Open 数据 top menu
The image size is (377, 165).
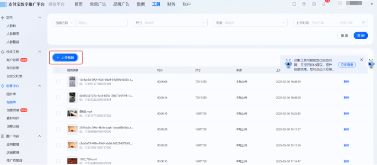coord(140,4)
